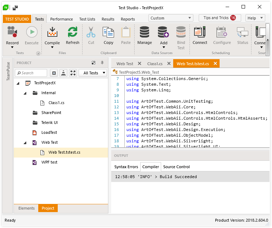The image size is (272, 228).
Task: Click the Configure scheduling icon
Action: pos(222,32)
